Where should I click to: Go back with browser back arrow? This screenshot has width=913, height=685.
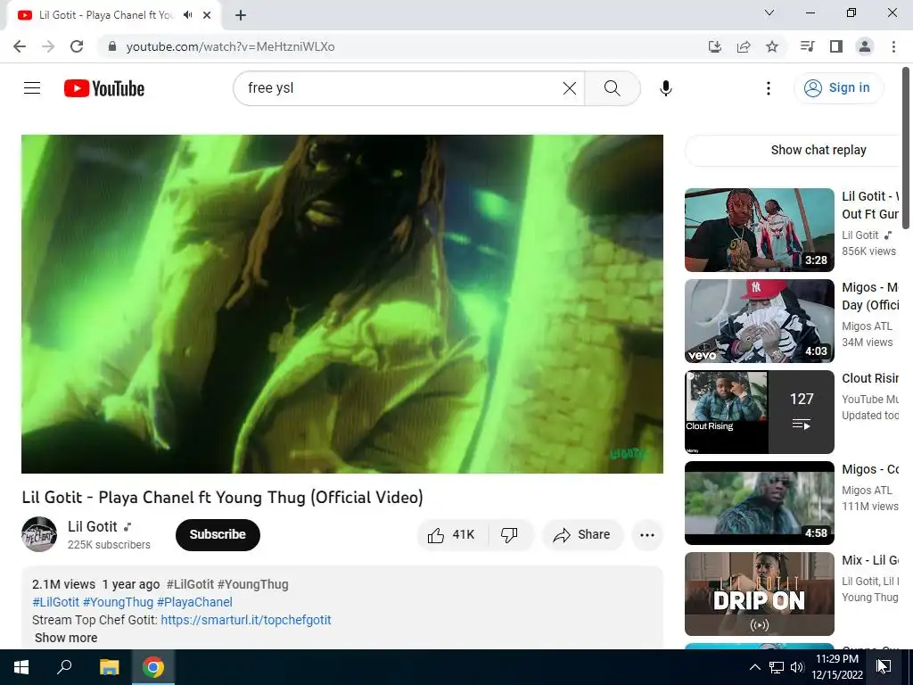[x=20, y=46]
